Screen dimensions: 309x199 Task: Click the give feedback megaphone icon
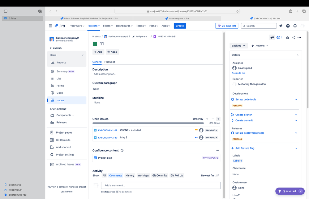click(x=272, y=37)
